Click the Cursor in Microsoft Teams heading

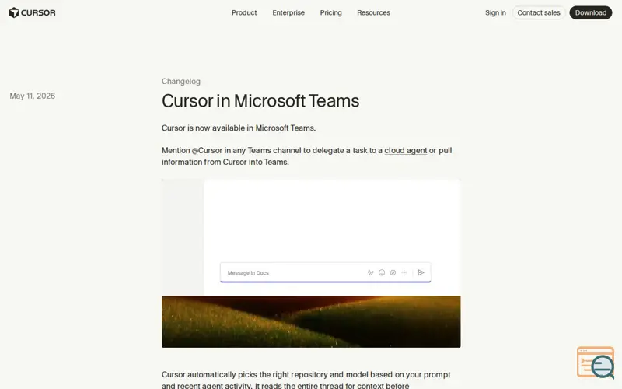point(260,101)
